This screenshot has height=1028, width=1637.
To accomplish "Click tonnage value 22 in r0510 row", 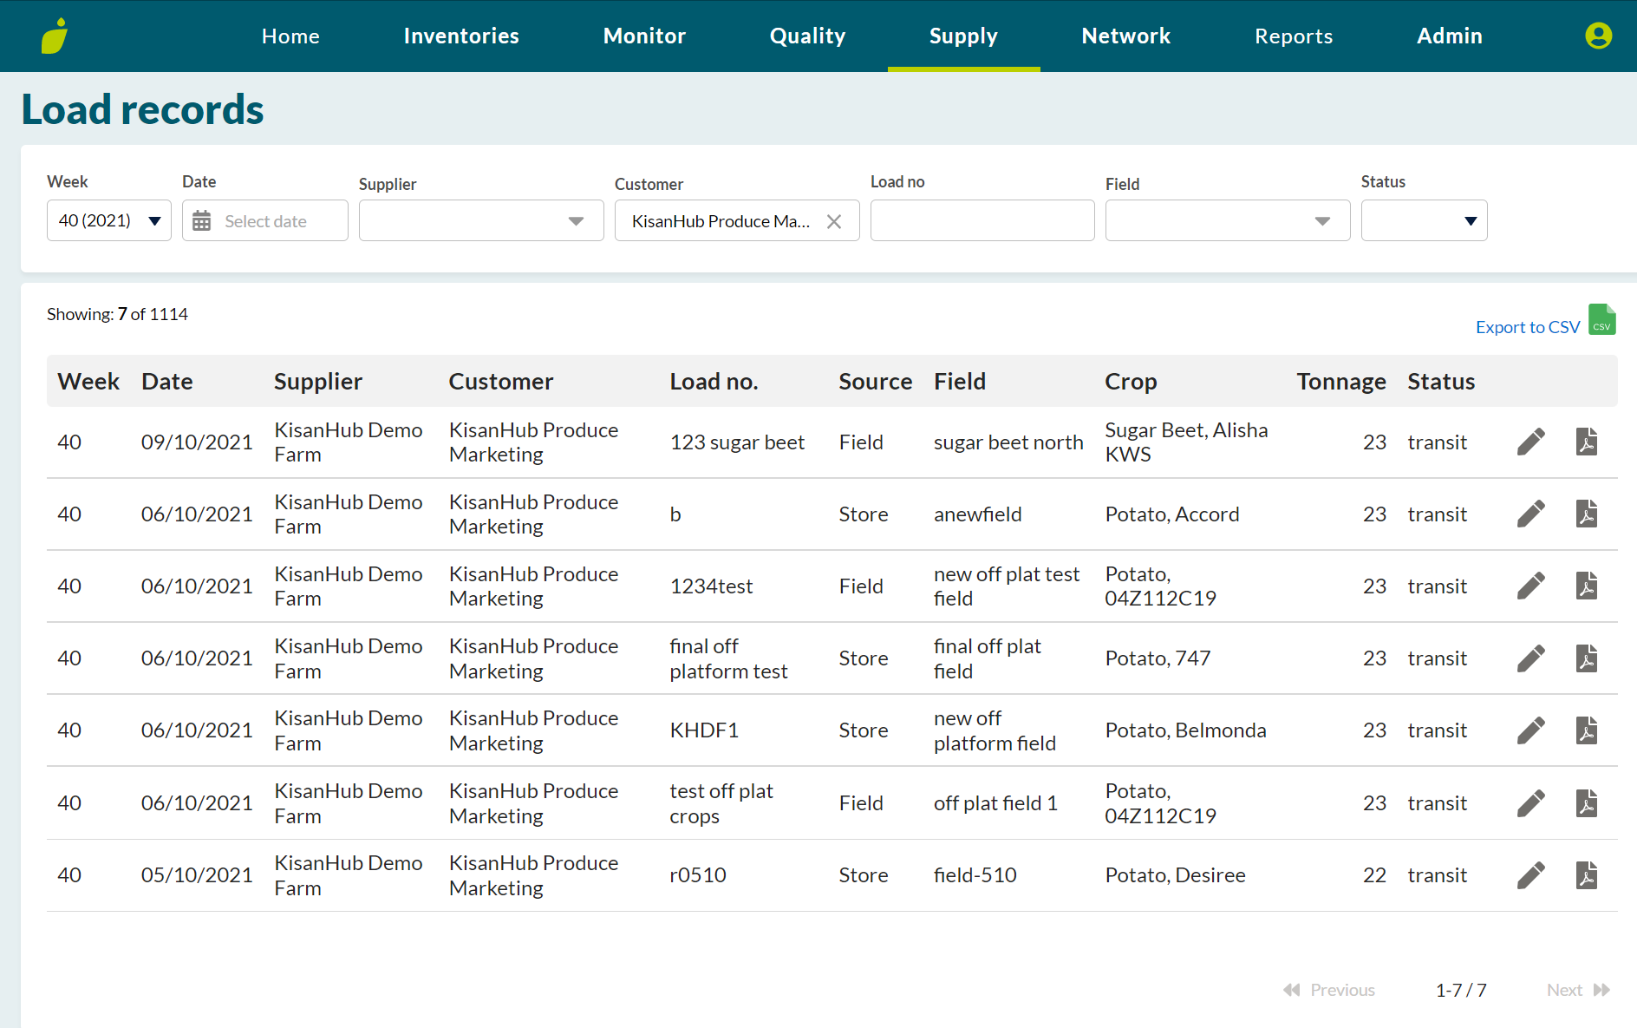I will click(x=1374, y=875).
